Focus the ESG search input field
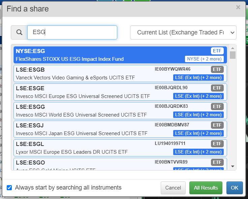248x199 pixels. [x=72, y=32]
